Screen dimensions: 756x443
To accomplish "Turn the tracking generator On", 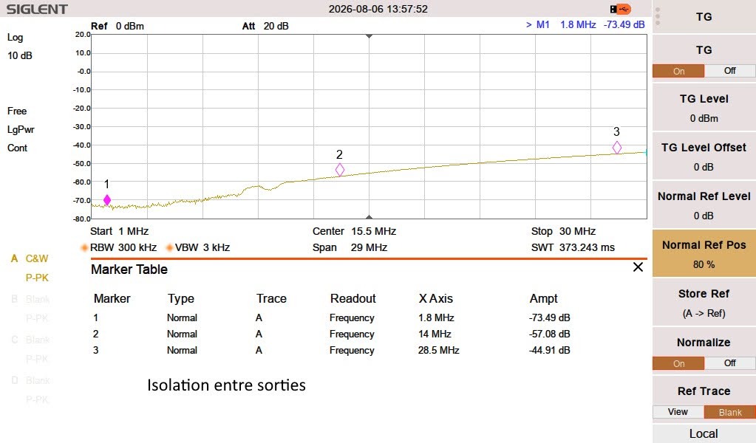I will click(678, 72).
